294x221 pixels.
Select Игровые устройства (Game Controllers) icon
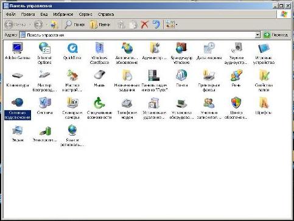(264, 48)
